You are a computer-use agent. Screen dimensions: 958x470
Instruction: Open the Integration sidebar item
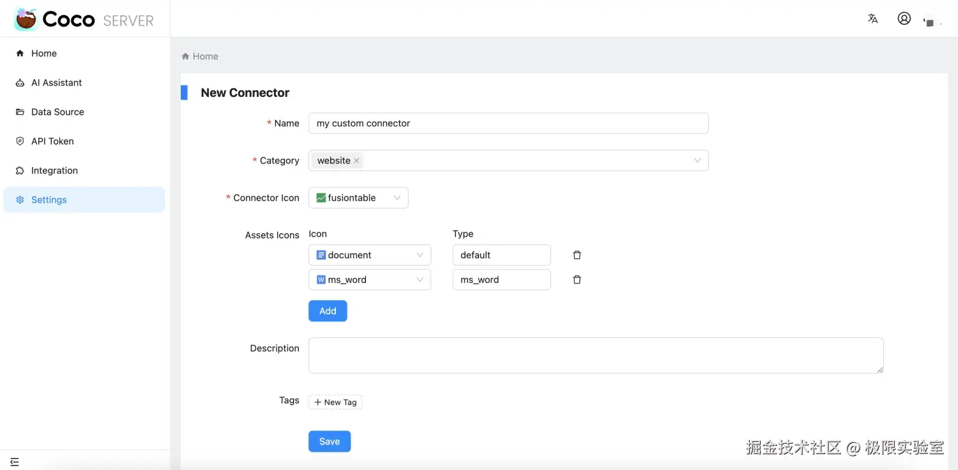[x=54, y=171]
